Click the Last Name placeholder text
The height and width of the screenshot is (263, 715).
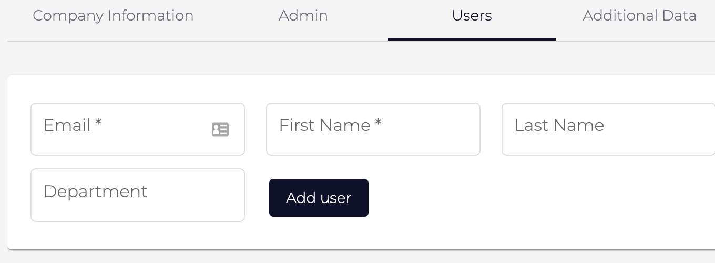pyautogui.click(x=559, y=125)
